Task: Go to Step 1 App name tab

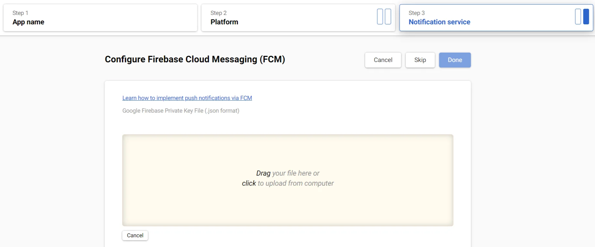Action: (100, 18)
